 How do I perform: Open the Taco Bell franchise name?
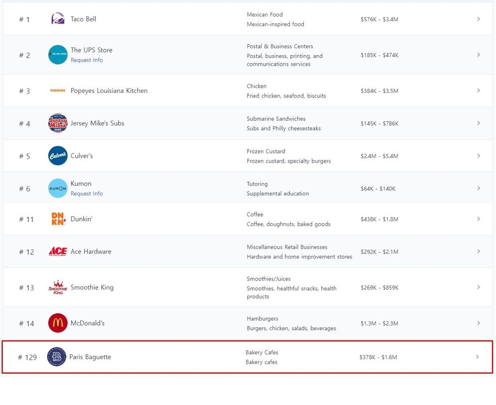(x=83, y=19)
